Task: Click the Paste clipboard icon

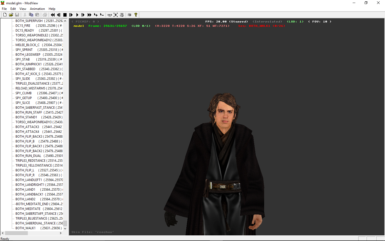Action: [x=37, y=15]
